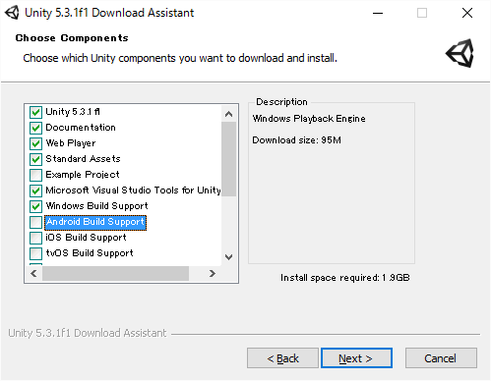Select the Unity 5.3.1f1 list label
Screen dimensions: 491x381
coord(73,112)
